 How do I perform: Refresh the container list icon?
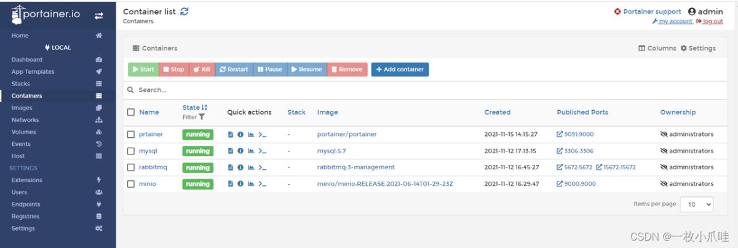184,11
